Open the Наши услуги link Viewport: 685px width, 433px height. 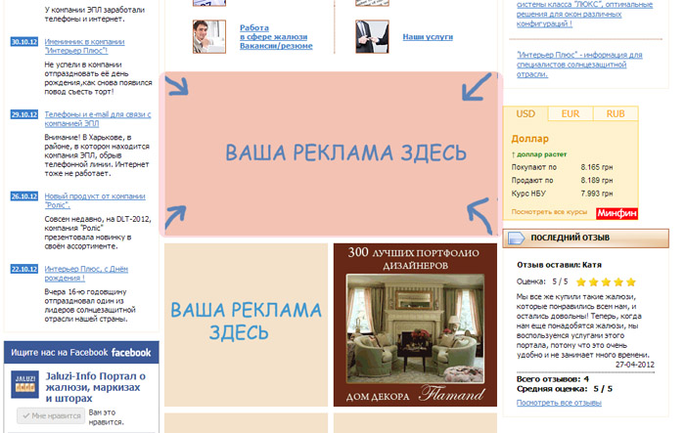tap(428, 37)
